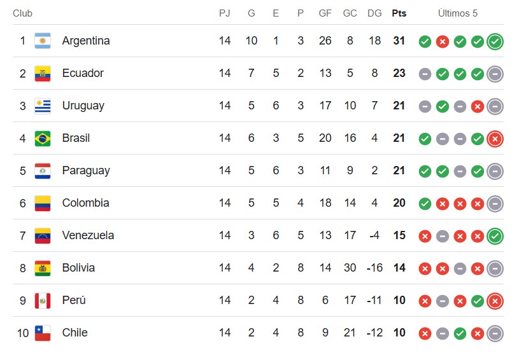Image resolution: width=519 pixels, height=360 pixels.
Task: Click Venezuela's outlined latest win icon
Action: (495, 236)
